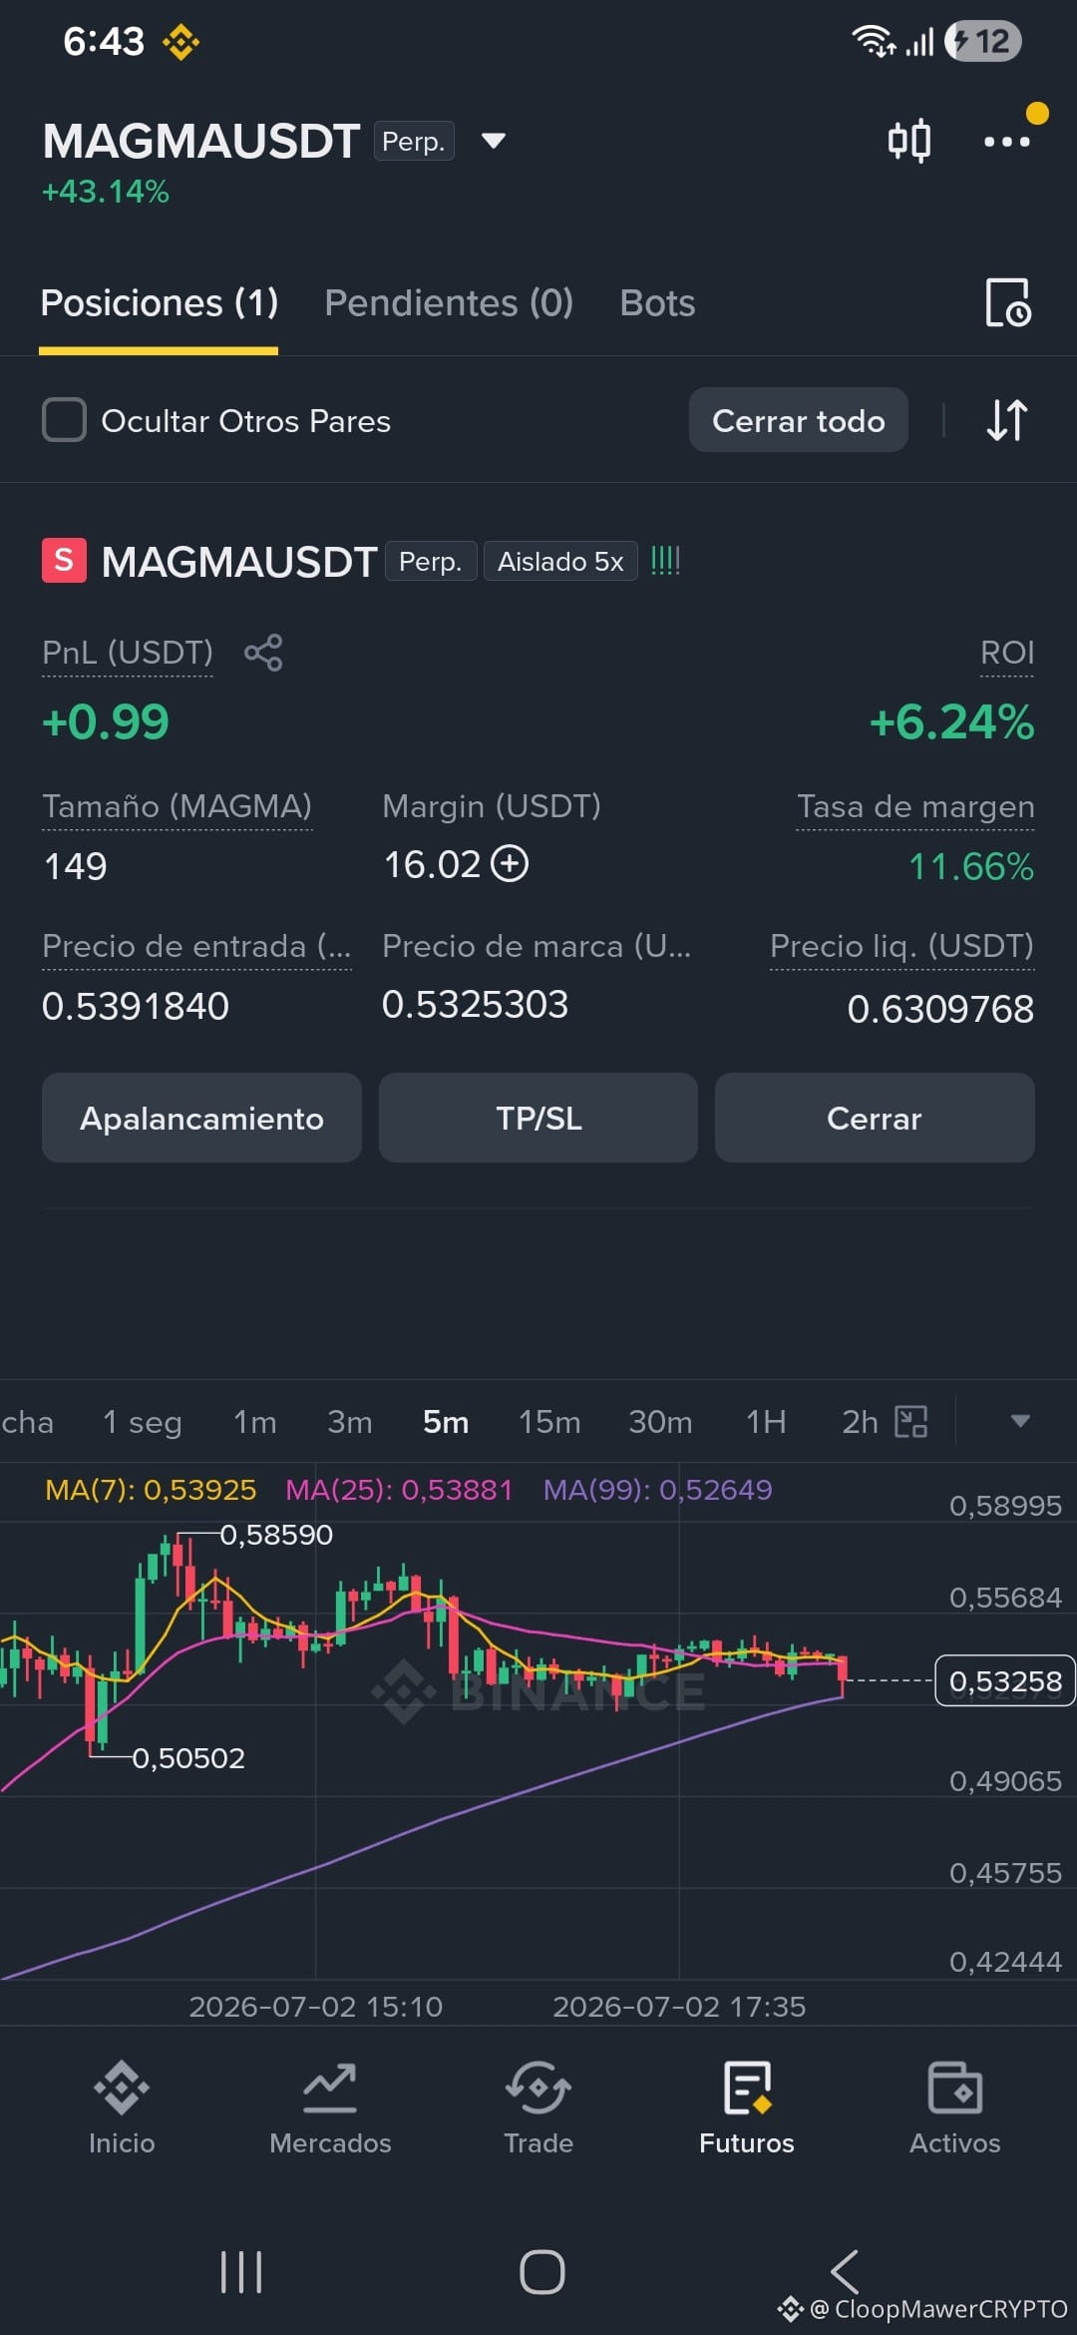Tap the red S short-position badge
Screen dimensions: 1077x2335
pos(64,560)
